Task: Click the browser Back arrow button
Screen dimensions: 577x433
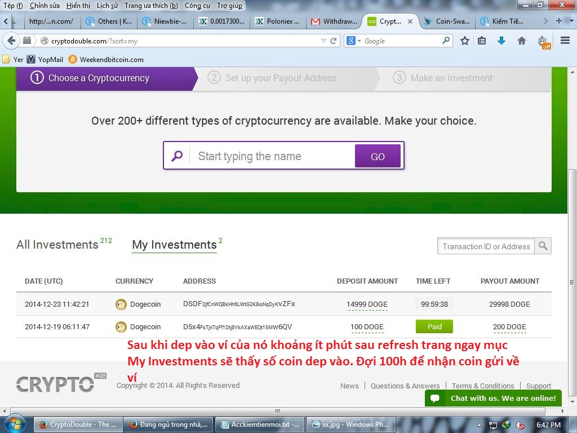Action: point(11,41)
